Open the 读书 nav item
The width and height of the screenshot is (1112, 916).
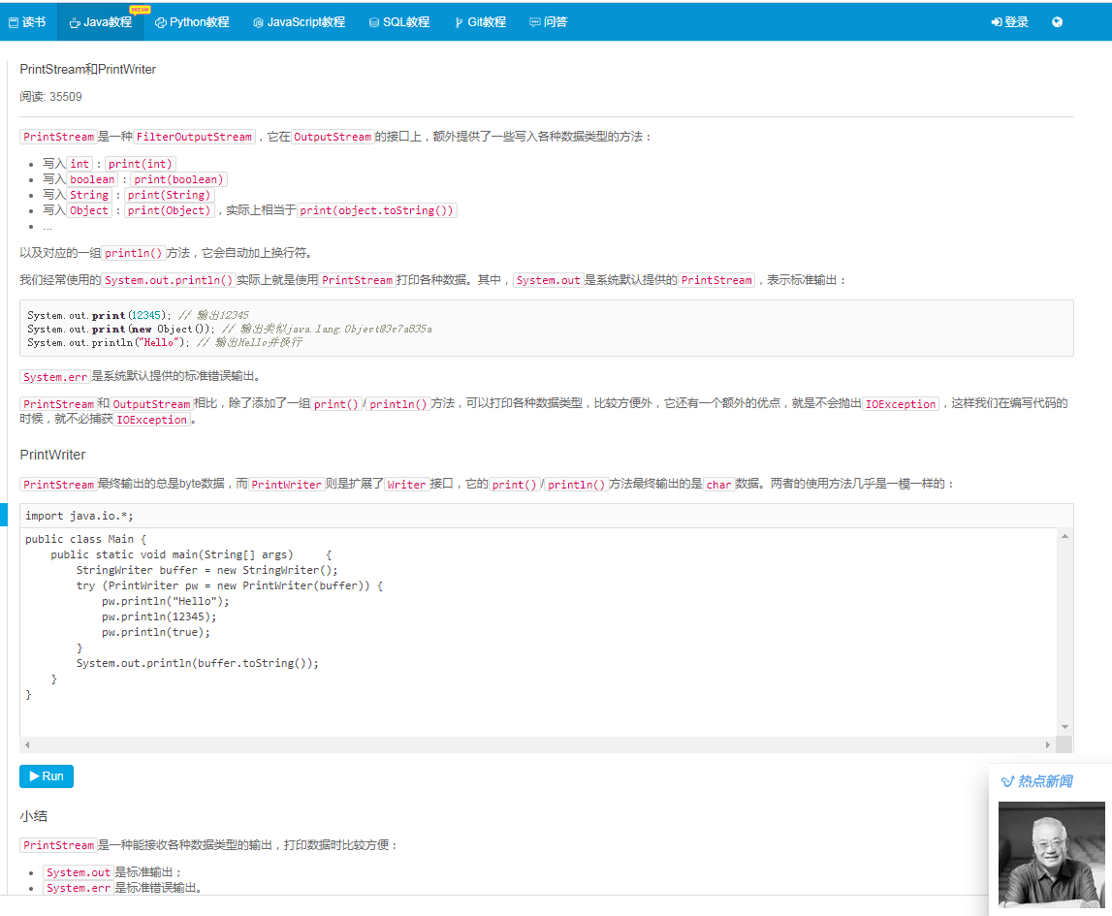(x=27, y=22)
